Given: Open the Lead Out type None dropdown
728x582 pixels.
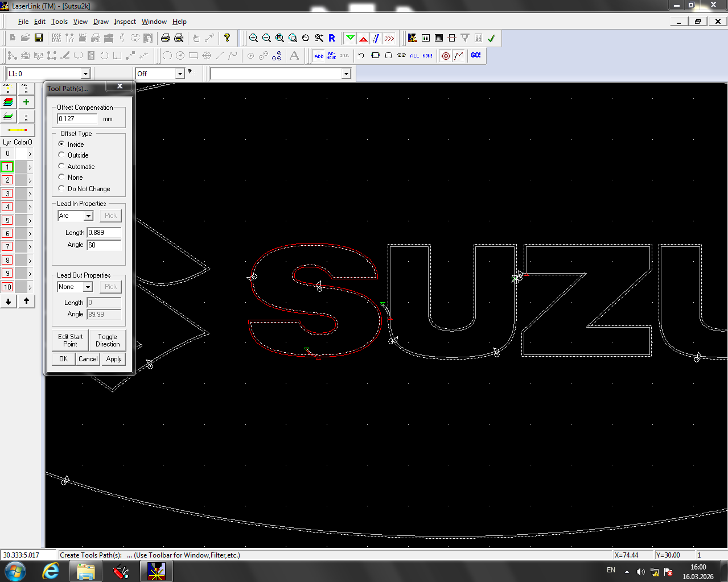Looking at the screenshot, I should coord(88,287).
